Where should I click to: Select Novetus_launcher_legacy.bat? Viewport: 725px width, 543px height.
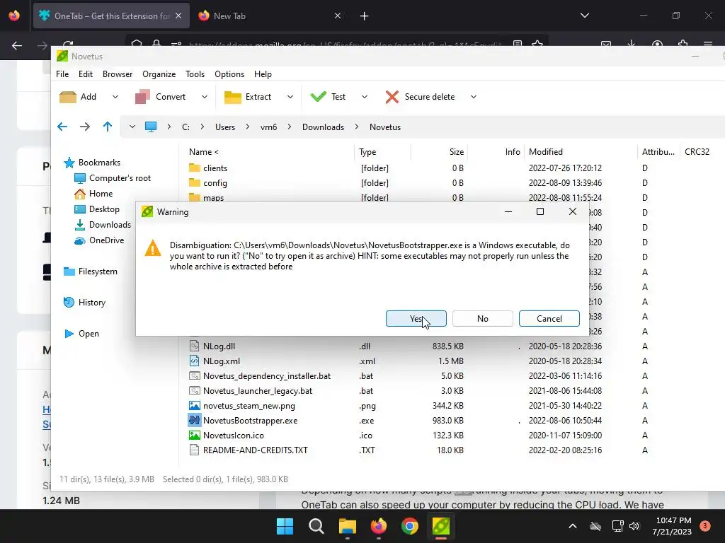pyautogui.click(x=251, y=390)
